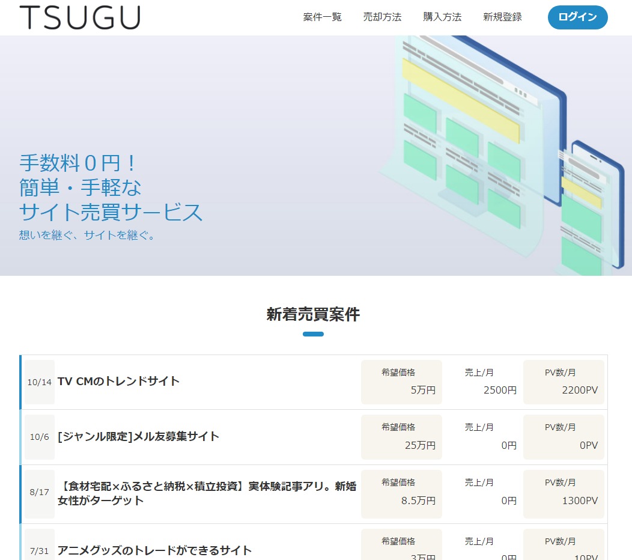Click the PV数/月 0PV box
Image resolution: width=632 pixels, height=560 pixels.
564,437
